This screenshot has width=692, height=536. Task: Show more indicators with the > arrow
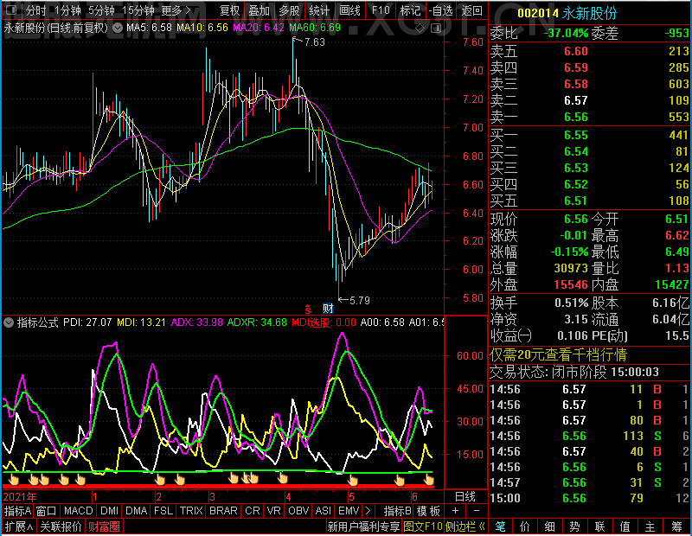coord(368,511)
